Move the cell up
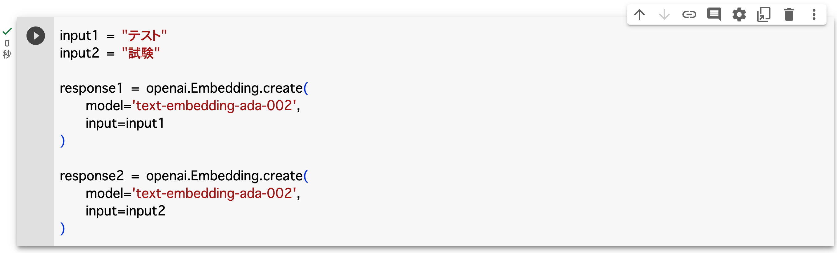837x253 pixels. pyautogui.click(x=640, y=14)
